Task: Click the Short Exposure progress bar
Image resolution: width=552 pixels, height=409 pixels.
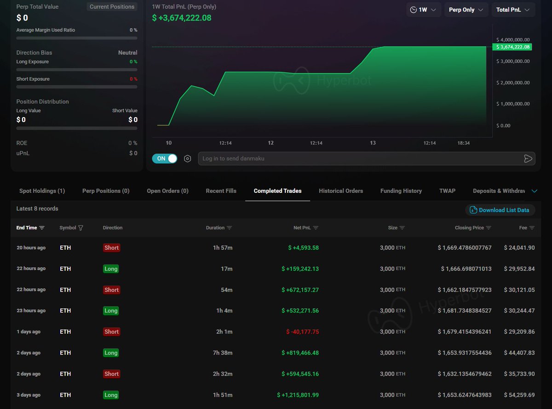Action: pyautogui.click(x=77, y=87)
